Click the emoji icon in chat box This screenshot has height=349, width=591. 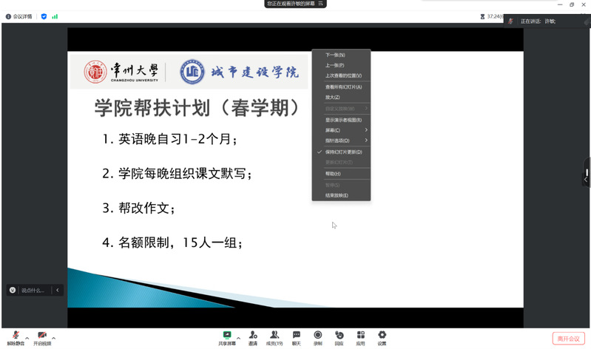[x=13, y=290]
